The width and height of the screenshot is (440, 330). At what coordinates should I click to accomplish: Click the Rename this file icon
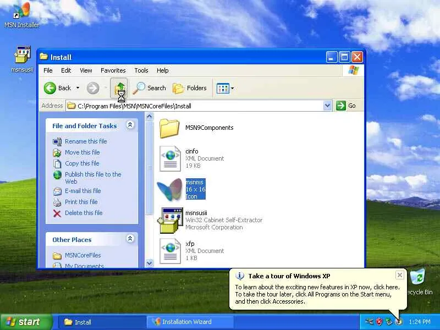tap(57, 142)
